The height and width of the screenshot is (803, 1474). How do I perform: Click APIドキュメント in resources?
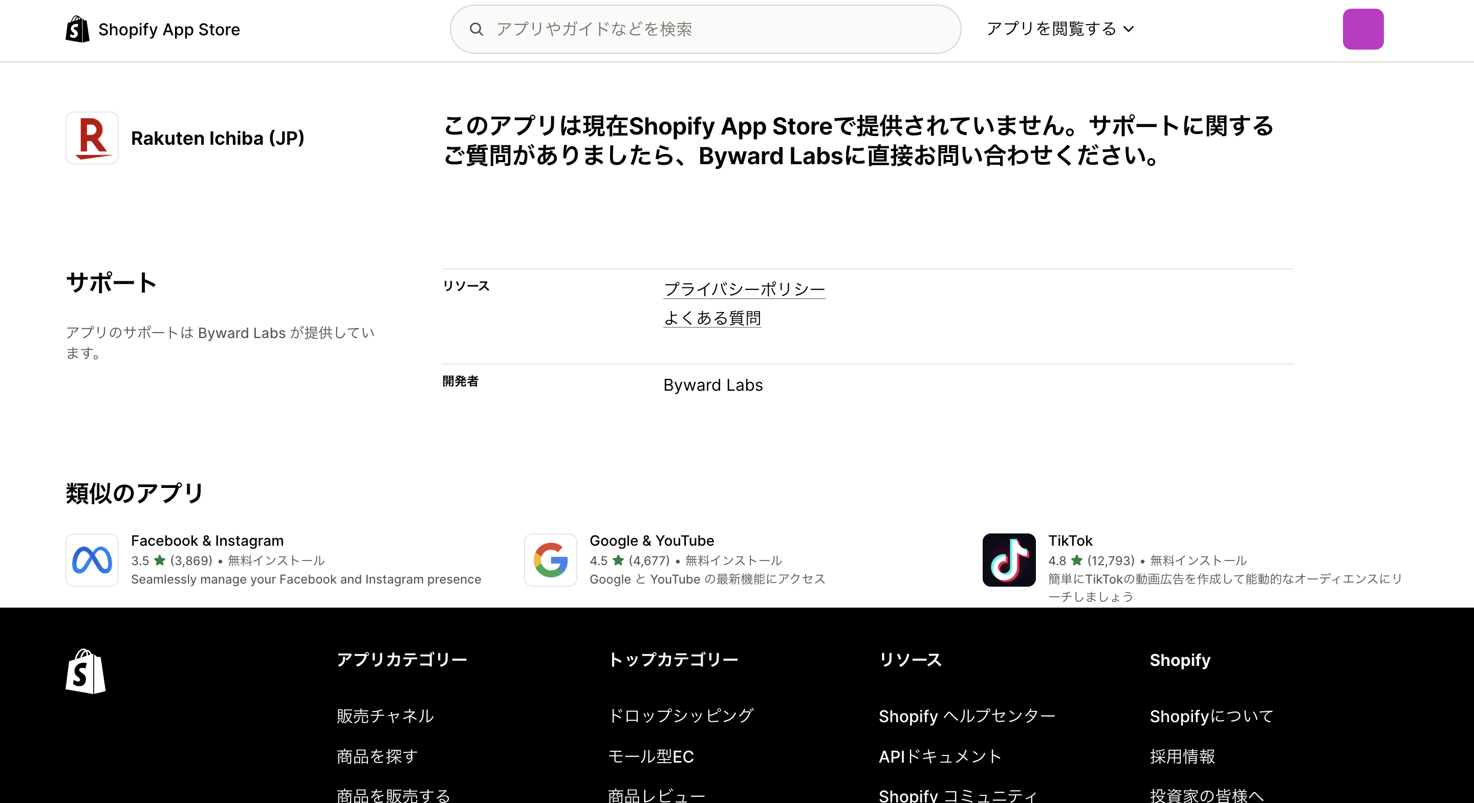point(939,756)
